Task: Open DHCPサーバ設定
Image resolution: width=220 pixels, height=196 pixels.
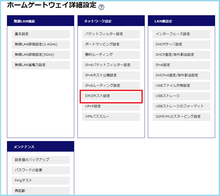Action: tap(181, 44)
